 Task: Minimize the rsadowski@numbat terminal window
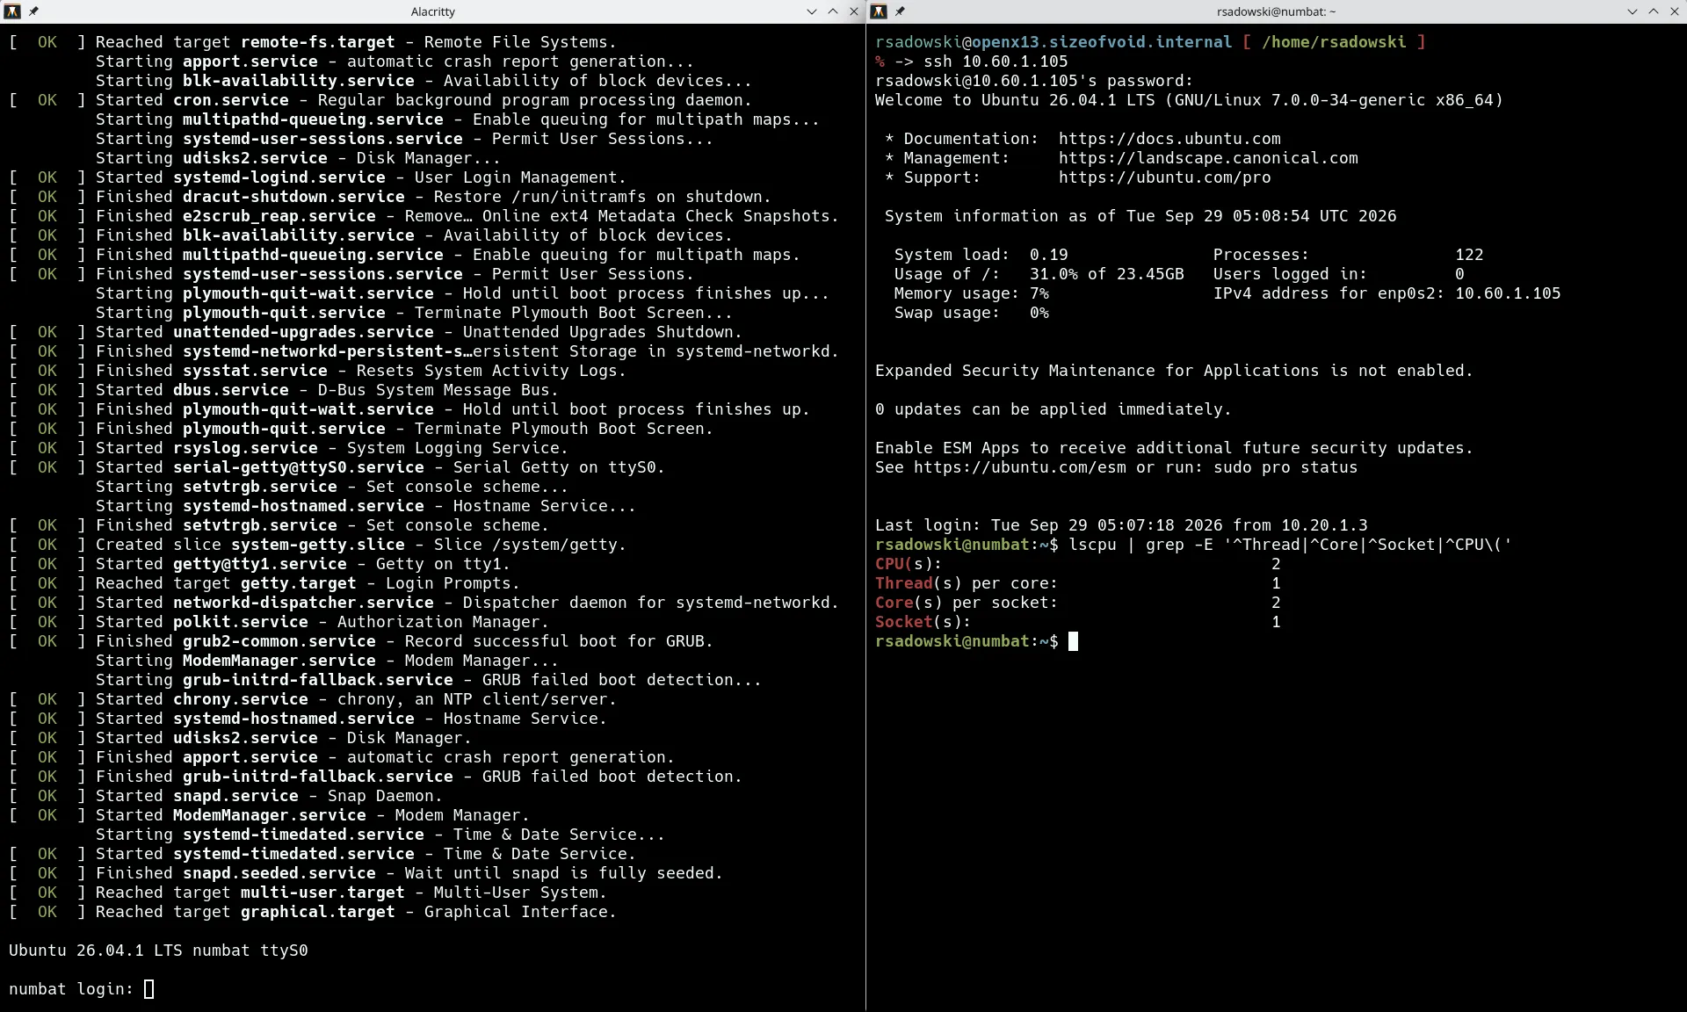pos(1633,11)
